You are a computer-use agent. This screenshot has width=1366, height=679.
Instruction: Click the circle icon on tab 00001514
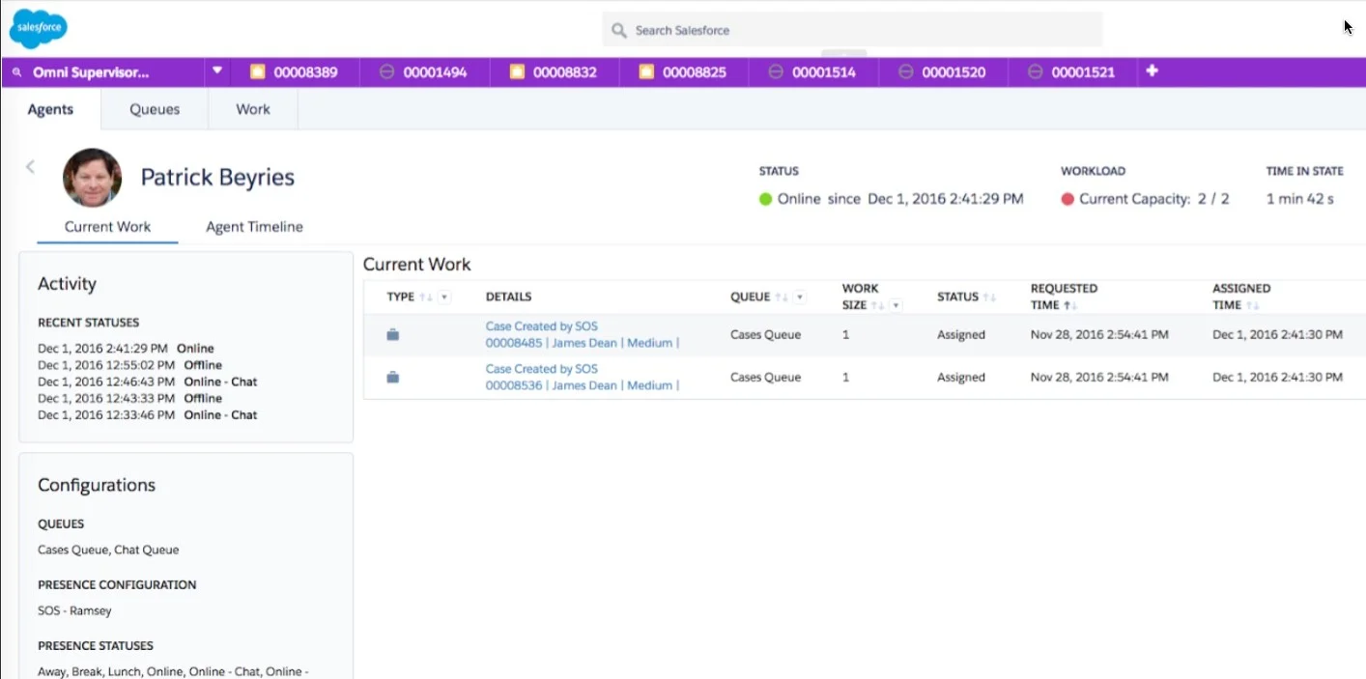pyautogui.click(x=776, y=71)
